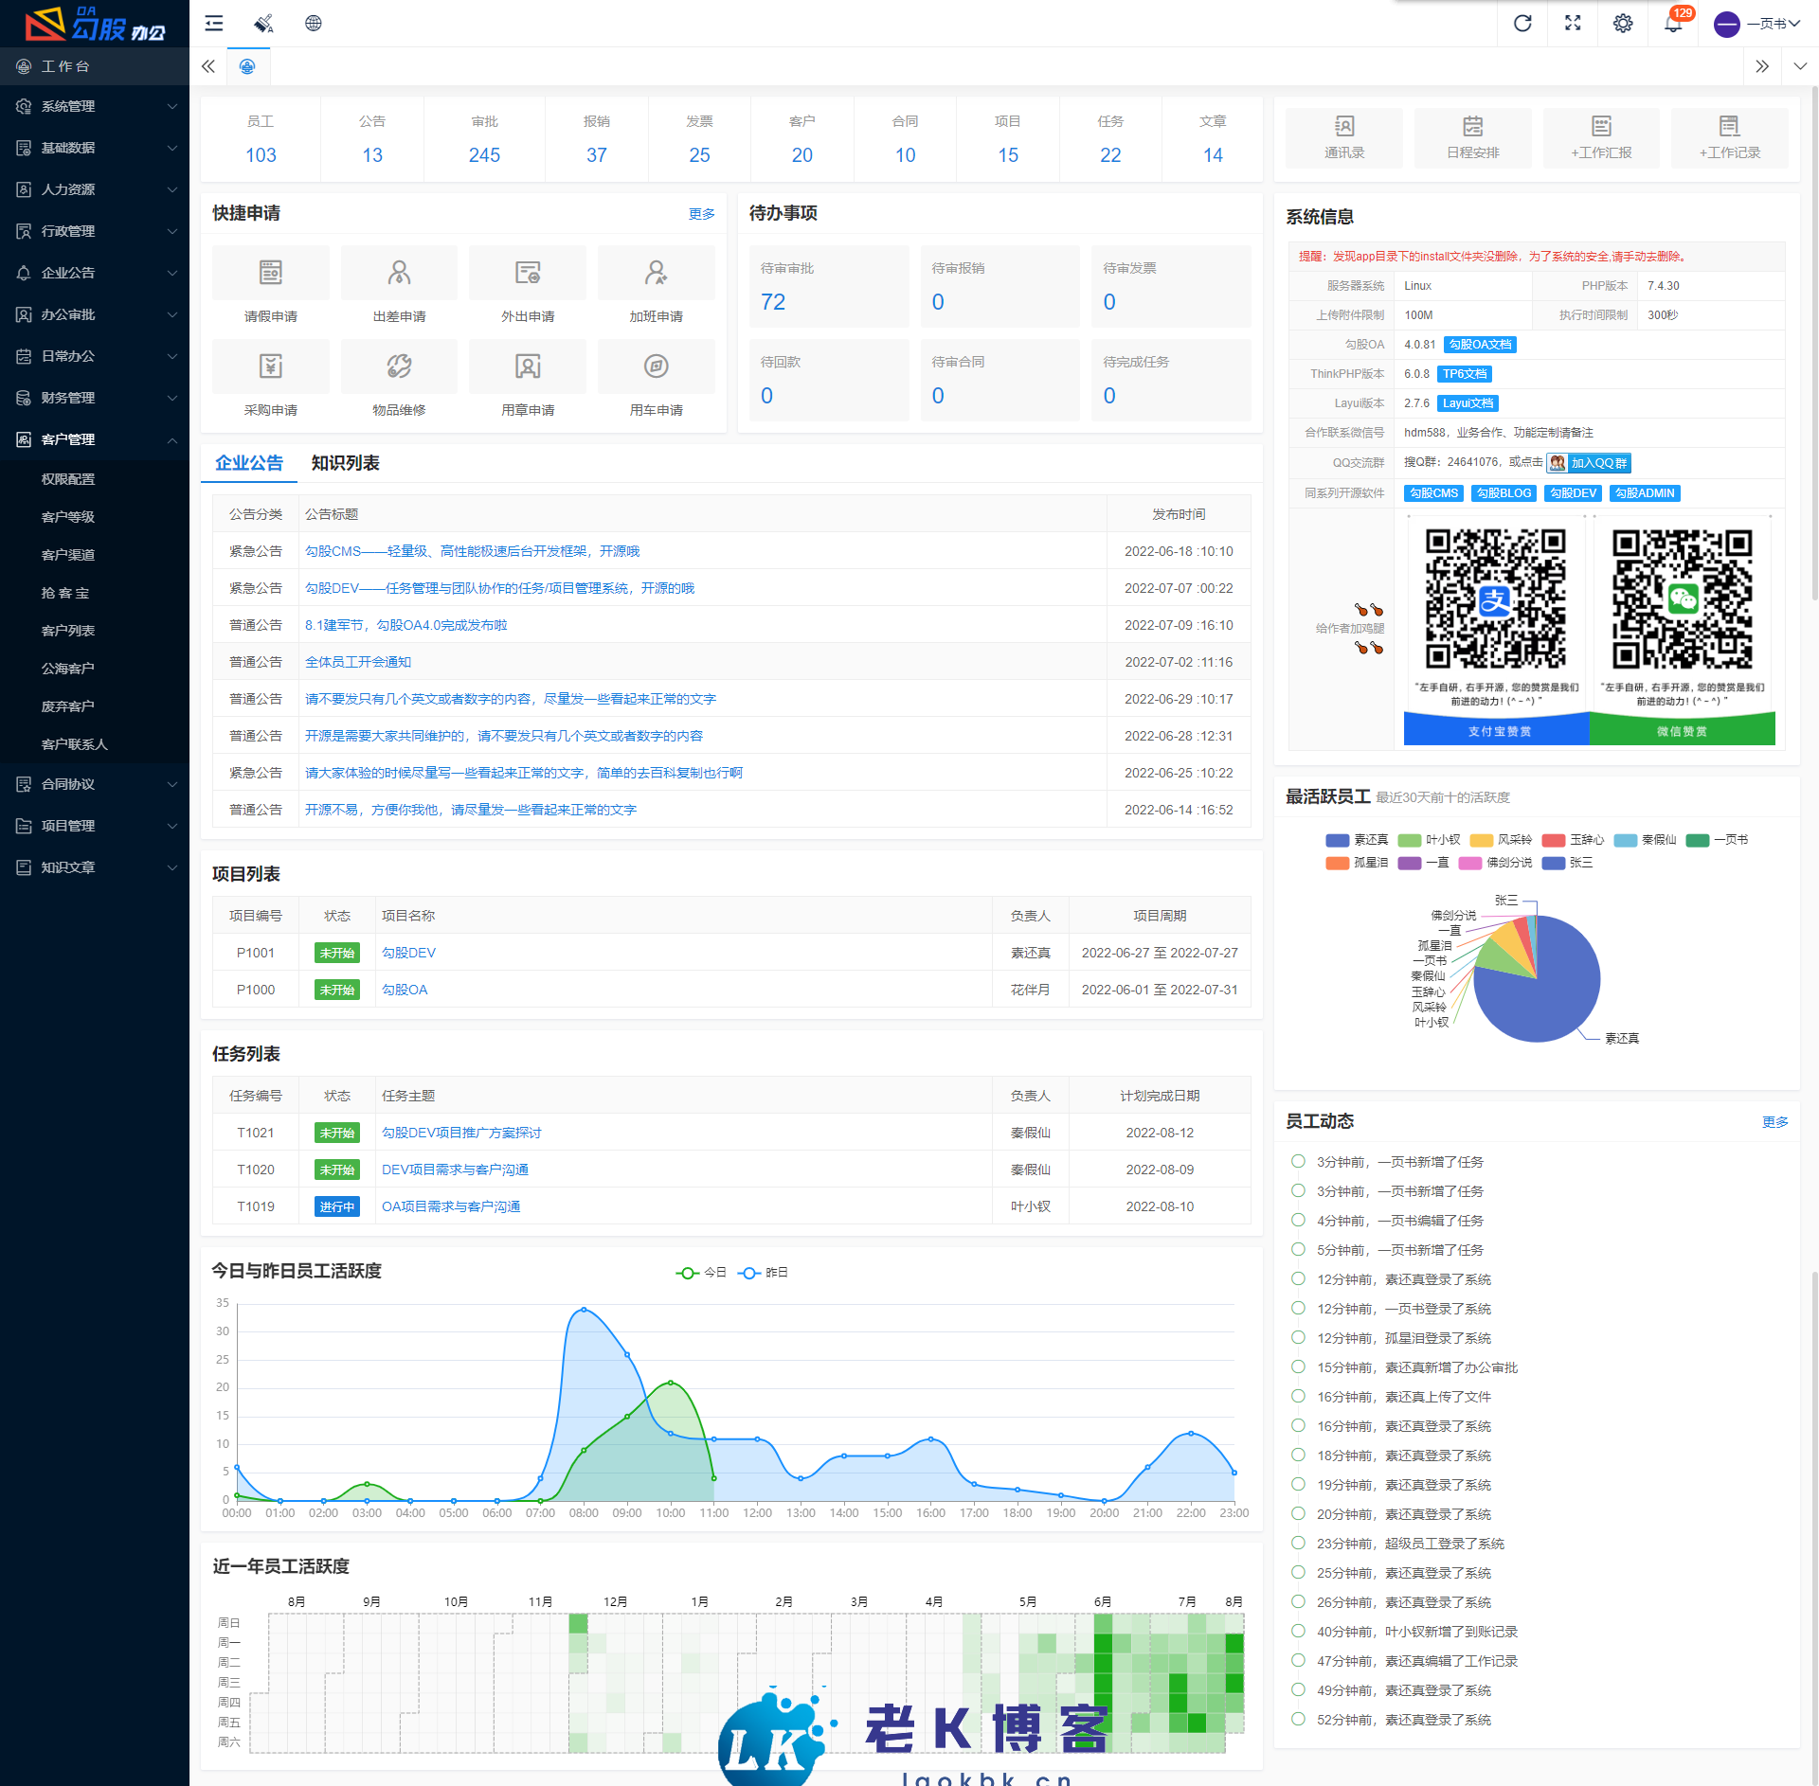Click the 加入QQ群 button
The image size is (1819, 1786).
[1589, 463]
